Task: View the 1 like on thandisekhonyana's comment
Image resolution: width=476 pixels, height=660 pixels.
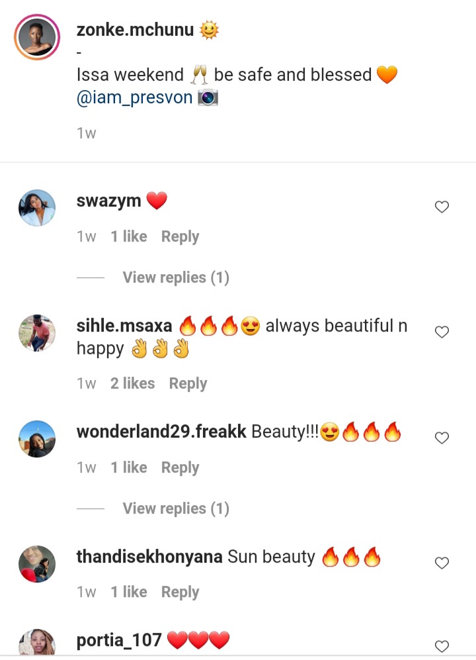Action: 129,592
